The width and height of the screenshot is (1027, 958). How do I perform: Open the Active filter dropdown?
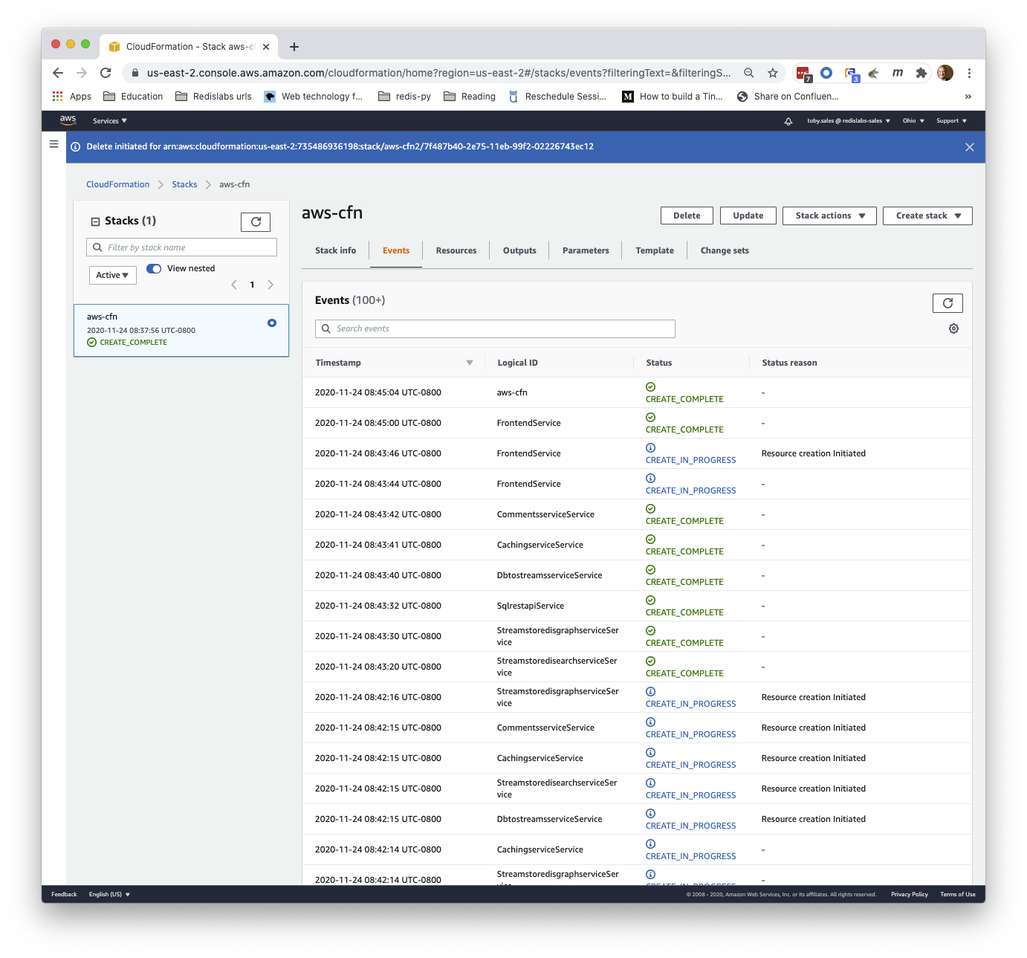pos(112,275)
